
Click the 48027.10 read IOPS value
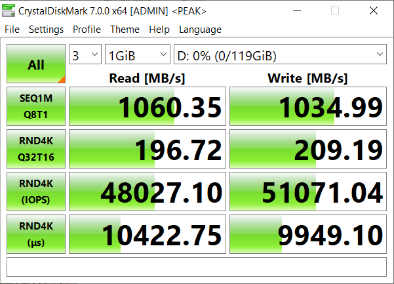(148, 192)
